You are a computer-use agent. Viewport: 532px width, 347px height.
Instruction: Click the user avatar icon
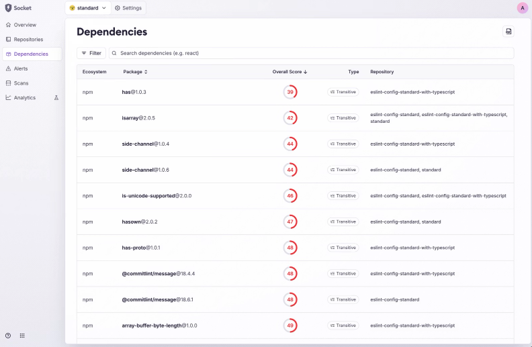pos(522,8)
